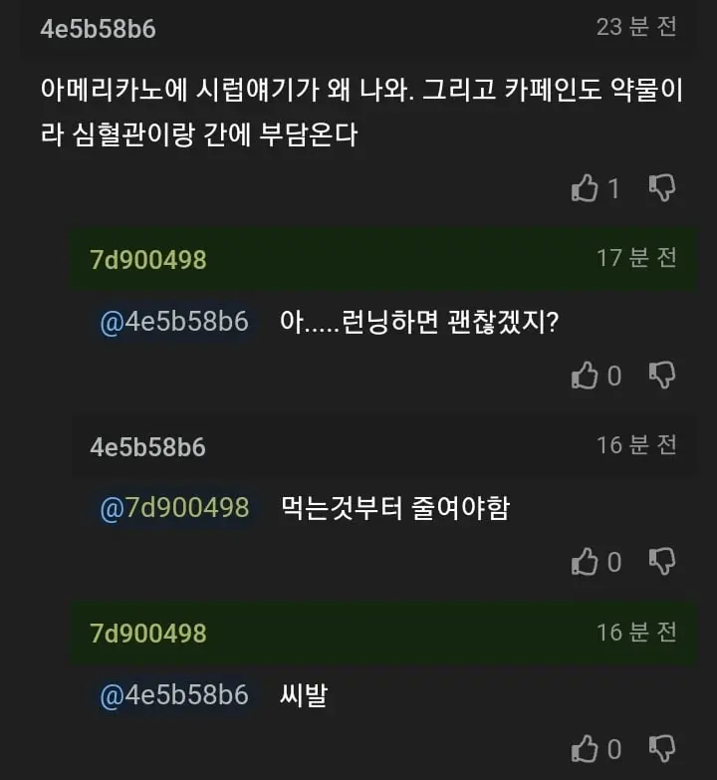
Task: Select the top comment text about caffeine
Action: click(x=361, y=112)
